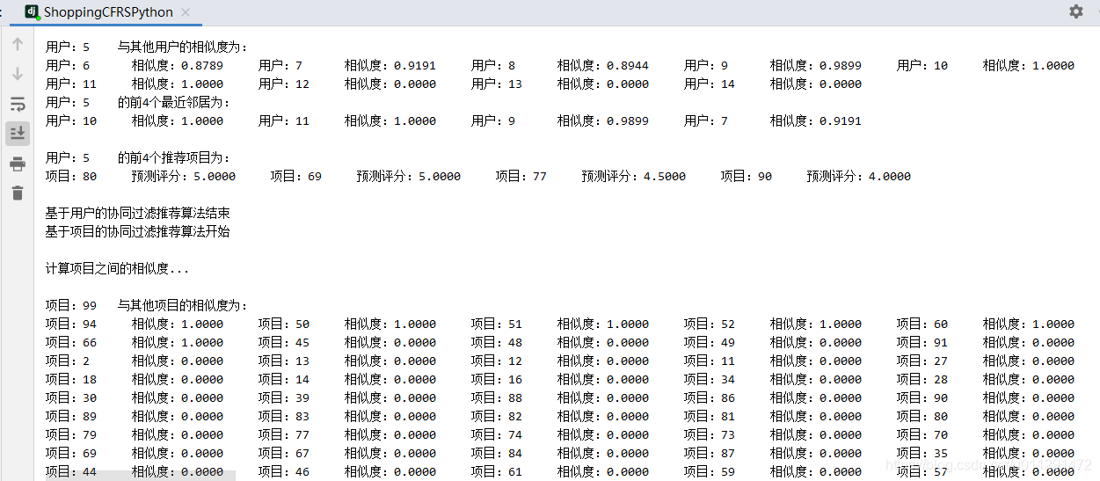
Task: Click text '用户: 6'
Action: click(68, 65)
